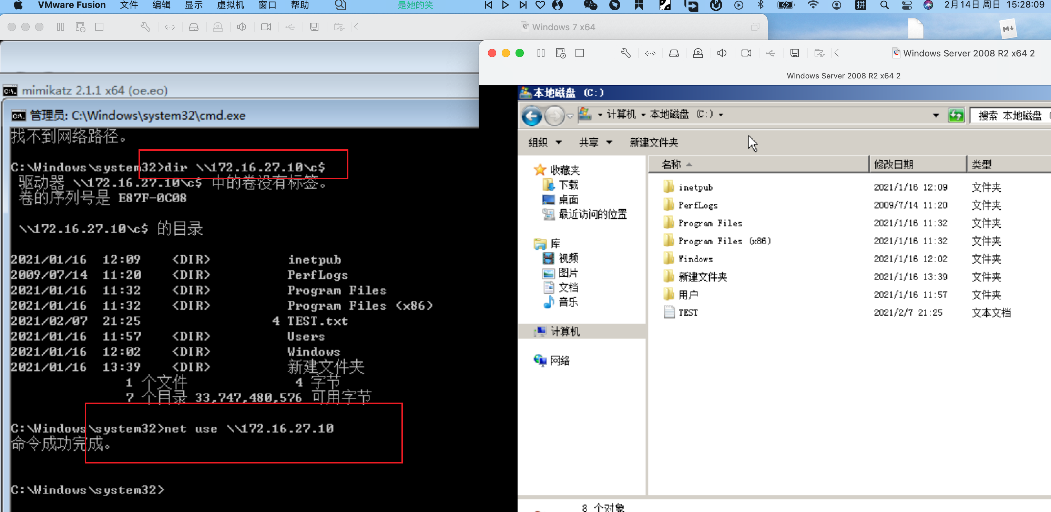Click the Explorer back navigation arrow

[x=532, y=116]
